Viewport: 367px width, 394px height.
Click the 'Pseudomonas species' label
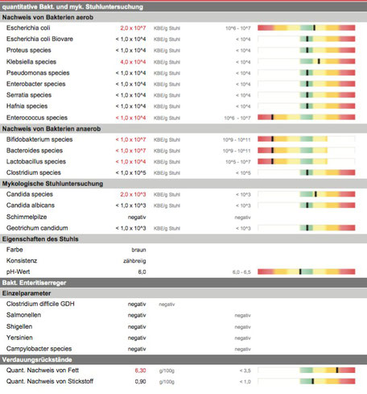[x=38, y=73]
